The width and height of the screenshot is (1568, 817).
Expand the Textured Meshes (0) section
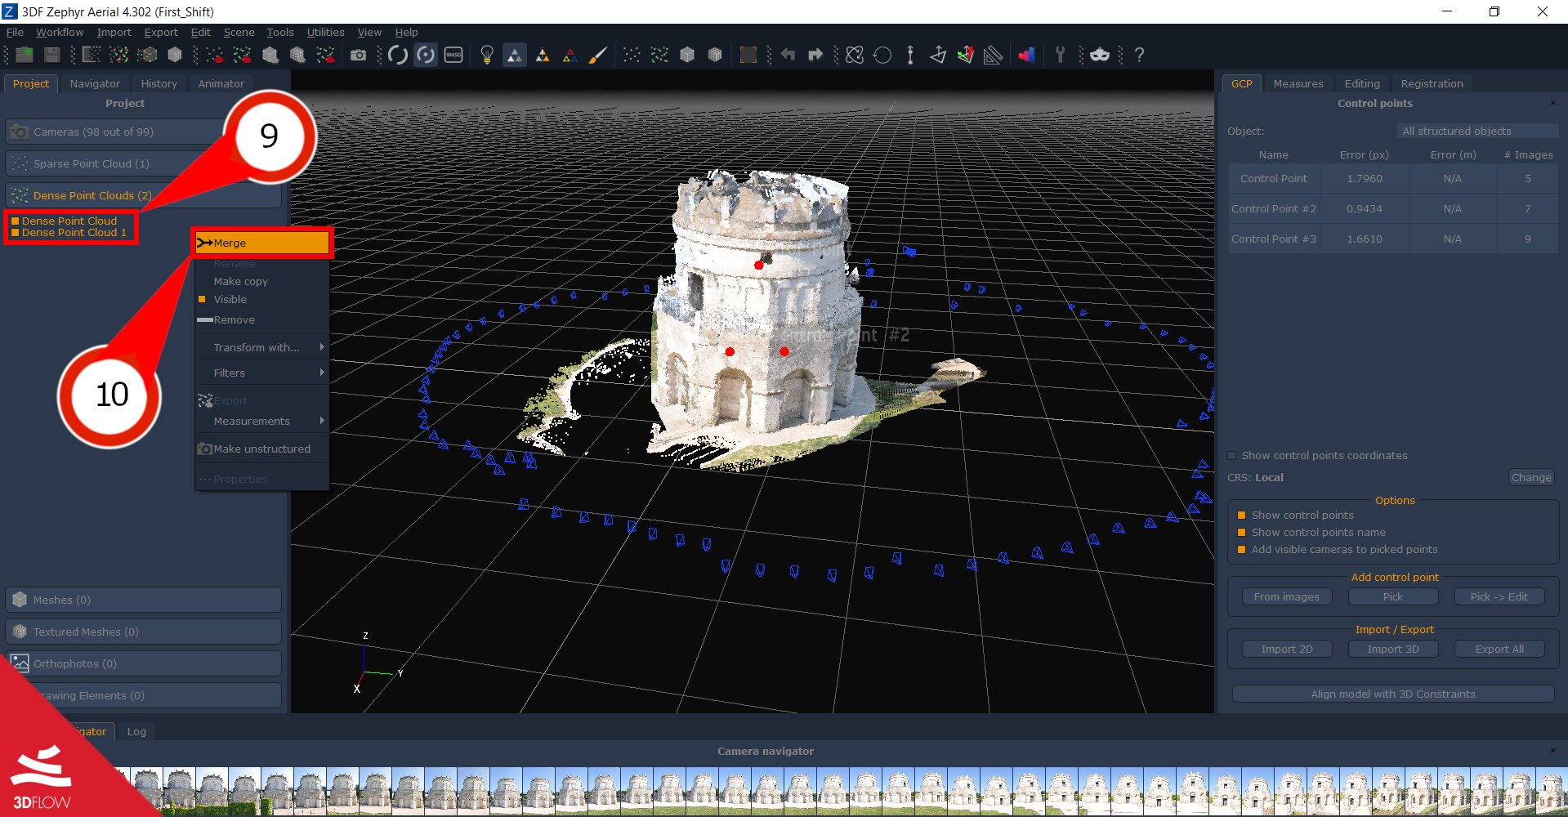tap(144, 632)
